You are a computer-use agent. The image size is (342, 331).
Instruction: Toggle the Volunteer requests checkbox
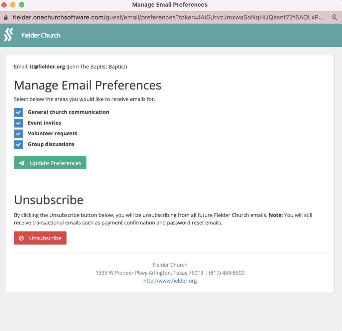[18, 134]
